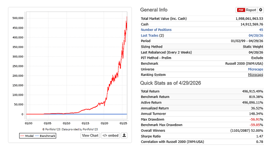Select the Period value 01/02/99 - 04/29/26
This screenshot has height=146, width=275.
(247, 41)
